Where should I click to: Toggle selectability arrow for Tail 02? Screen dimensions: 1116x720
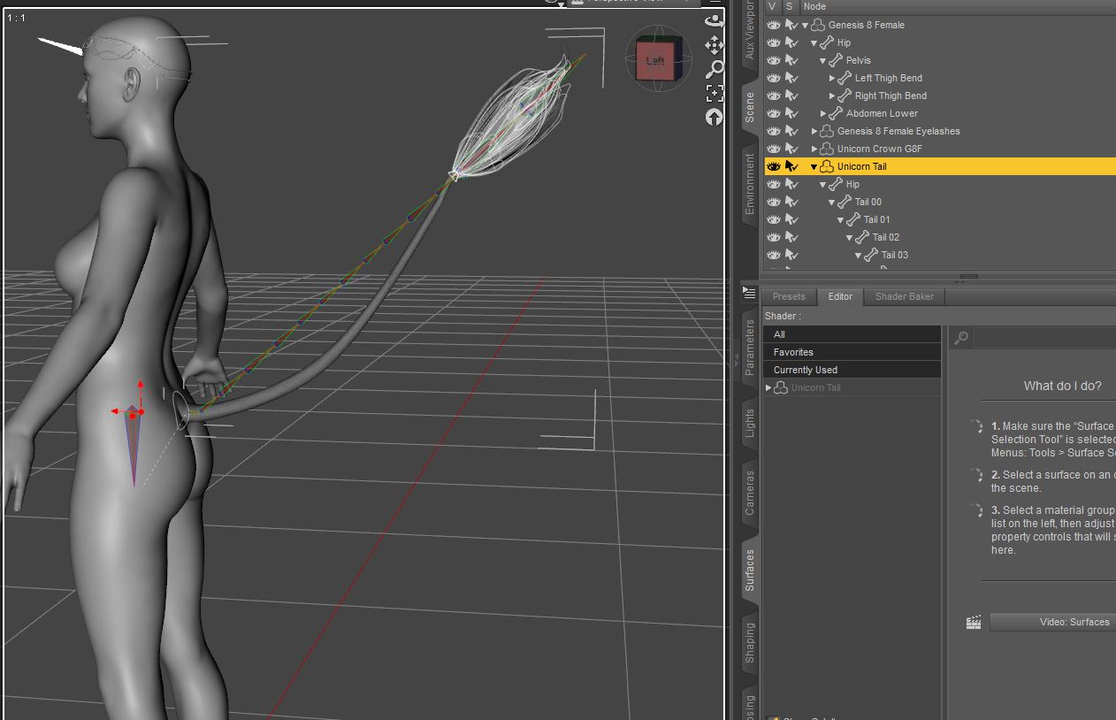pyautogui.click(x=791, y=237)
